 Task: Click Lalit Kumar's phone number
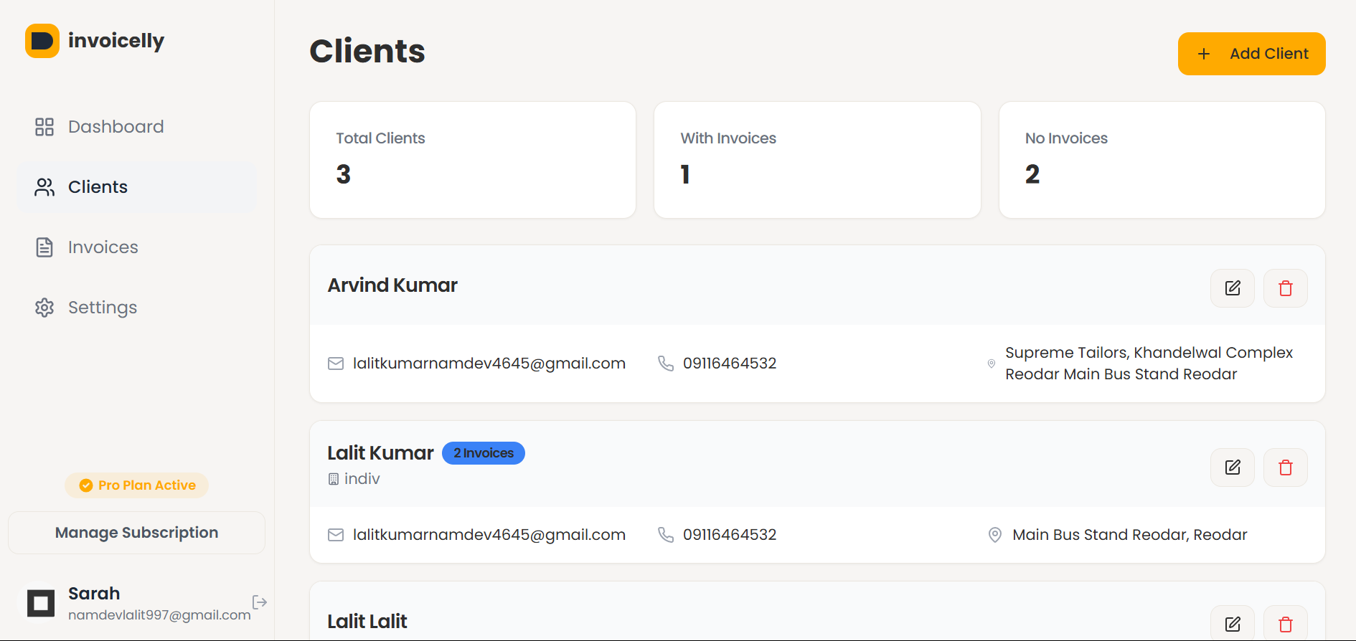(x=729, y=535)
